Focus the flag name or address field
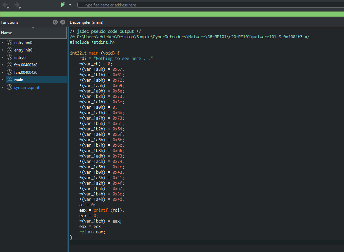Screen dimensions: 344x252 coord(210,5)
